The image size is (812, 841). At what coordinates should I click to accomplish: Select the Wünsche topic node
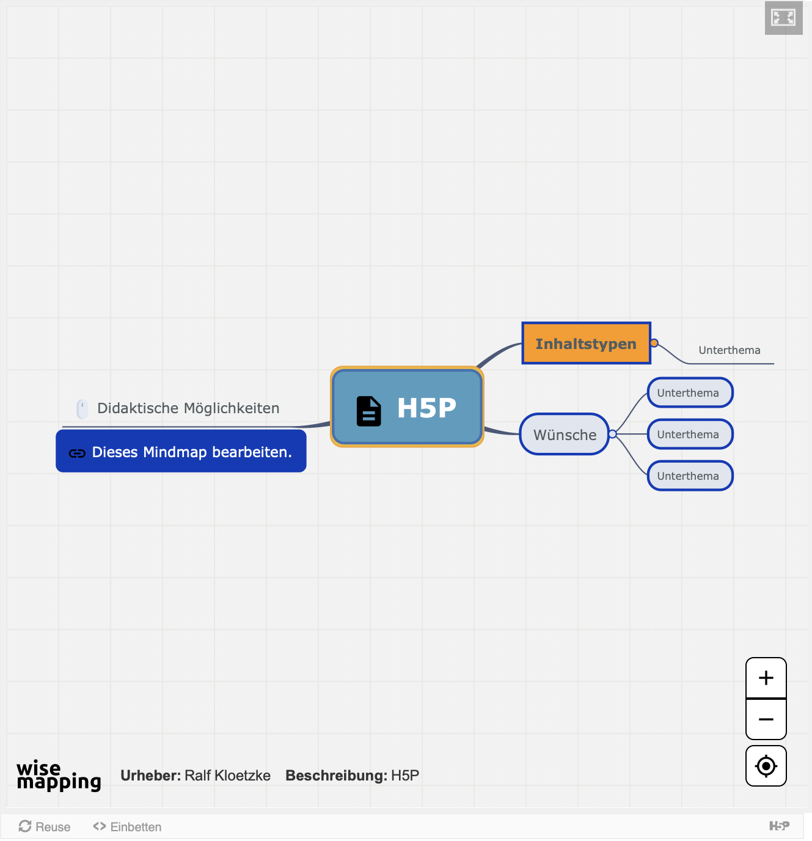pos(564,435)
